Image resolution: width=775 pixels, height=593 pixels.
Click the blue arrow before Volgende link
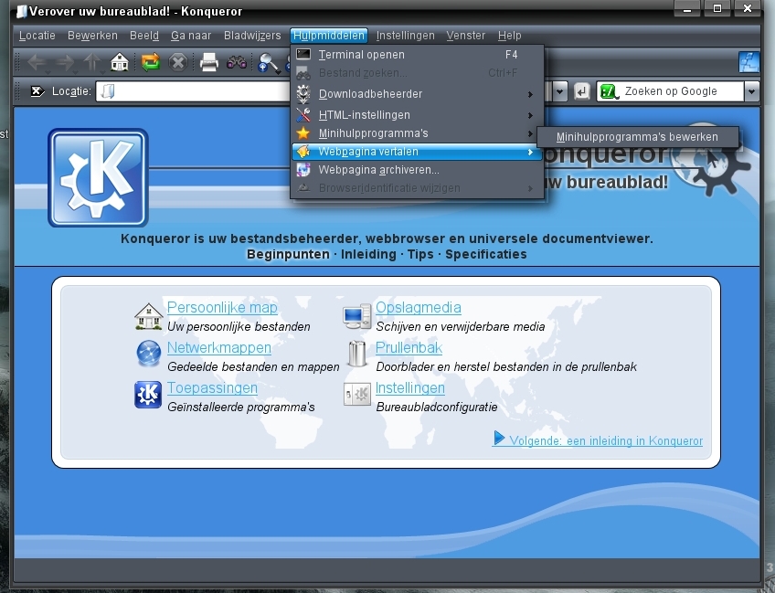(x=499, y=438)
